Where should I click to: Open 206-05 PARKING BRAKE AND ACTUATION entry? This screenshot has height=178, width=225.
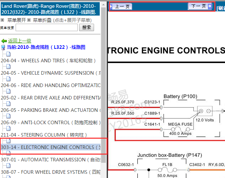pyautogui.click(x=51, y=110)
